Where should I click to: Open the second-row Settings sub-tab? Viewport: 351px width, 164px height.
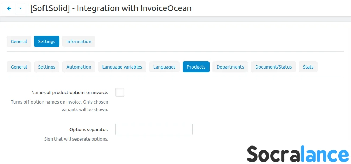pyautogui.click(x=47, y=67)
